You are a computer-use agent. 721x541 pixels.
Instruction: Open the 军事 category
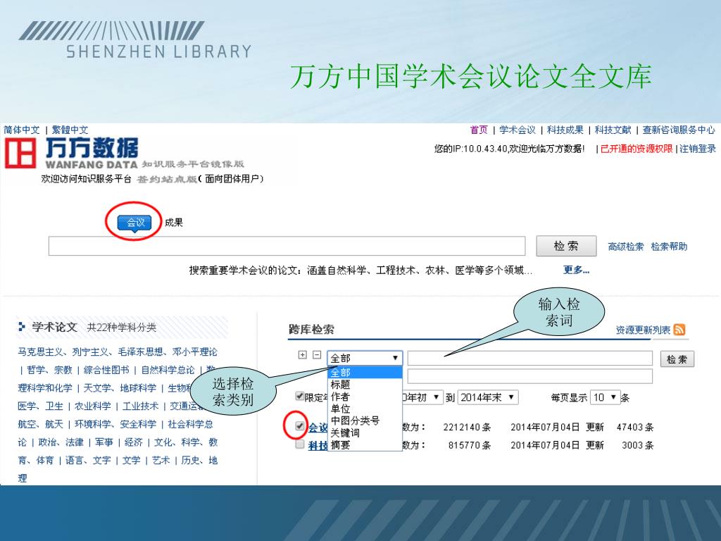coord(104,442)
